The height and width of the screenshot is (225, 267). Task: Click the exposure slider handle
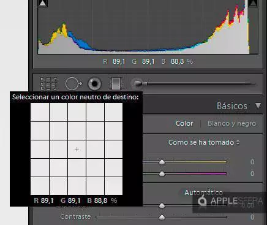(x=162, y=205)
